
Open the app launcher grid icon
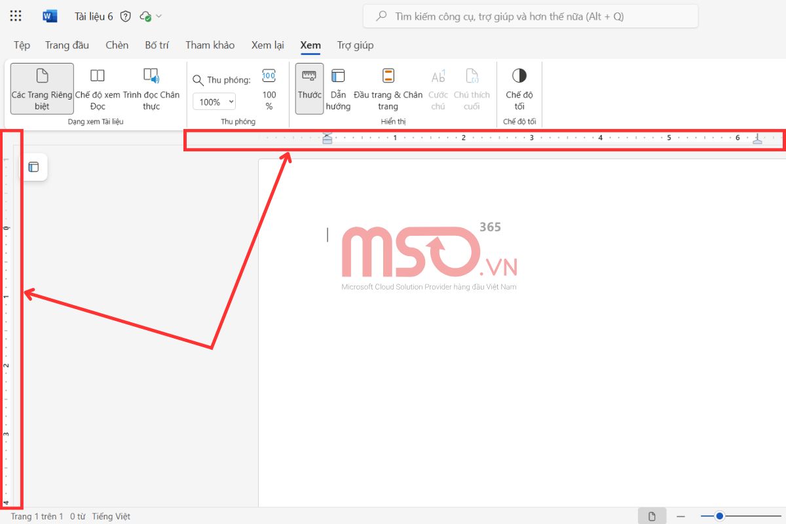16,16
